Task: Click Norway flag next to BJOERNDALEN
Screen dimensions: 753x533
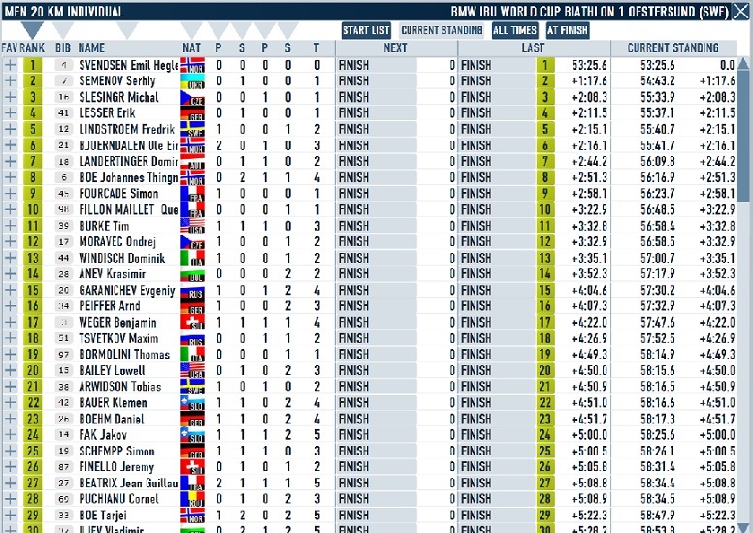Action: pos(192,145)
